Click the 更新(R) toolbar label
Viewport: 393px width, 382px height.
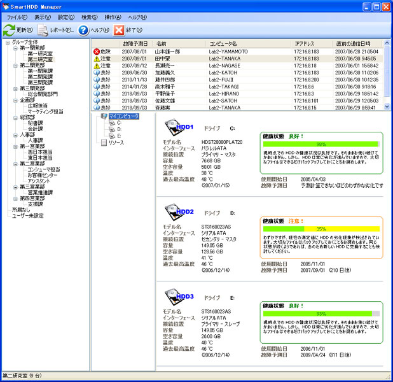25,30
